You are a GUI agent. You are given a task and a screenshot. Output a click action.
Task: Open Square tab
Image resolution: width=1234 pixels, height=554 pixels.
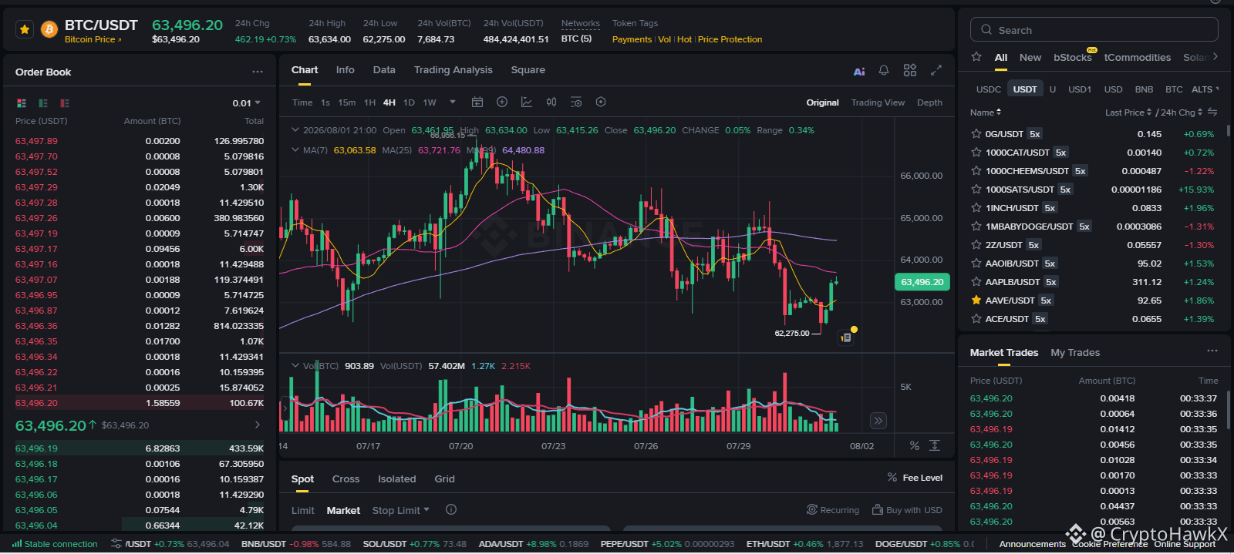528,70
